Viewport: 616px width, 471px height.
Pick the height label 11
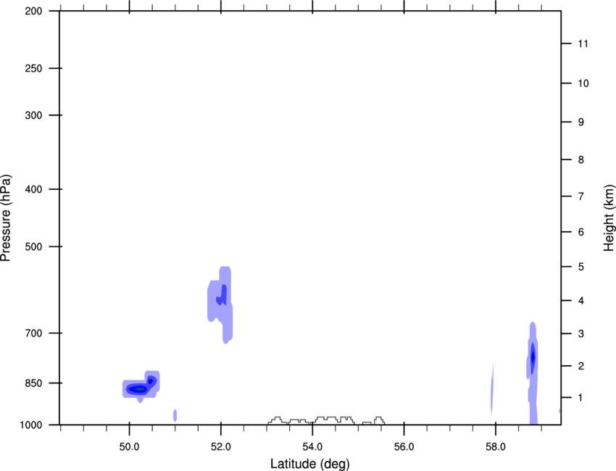583,43
